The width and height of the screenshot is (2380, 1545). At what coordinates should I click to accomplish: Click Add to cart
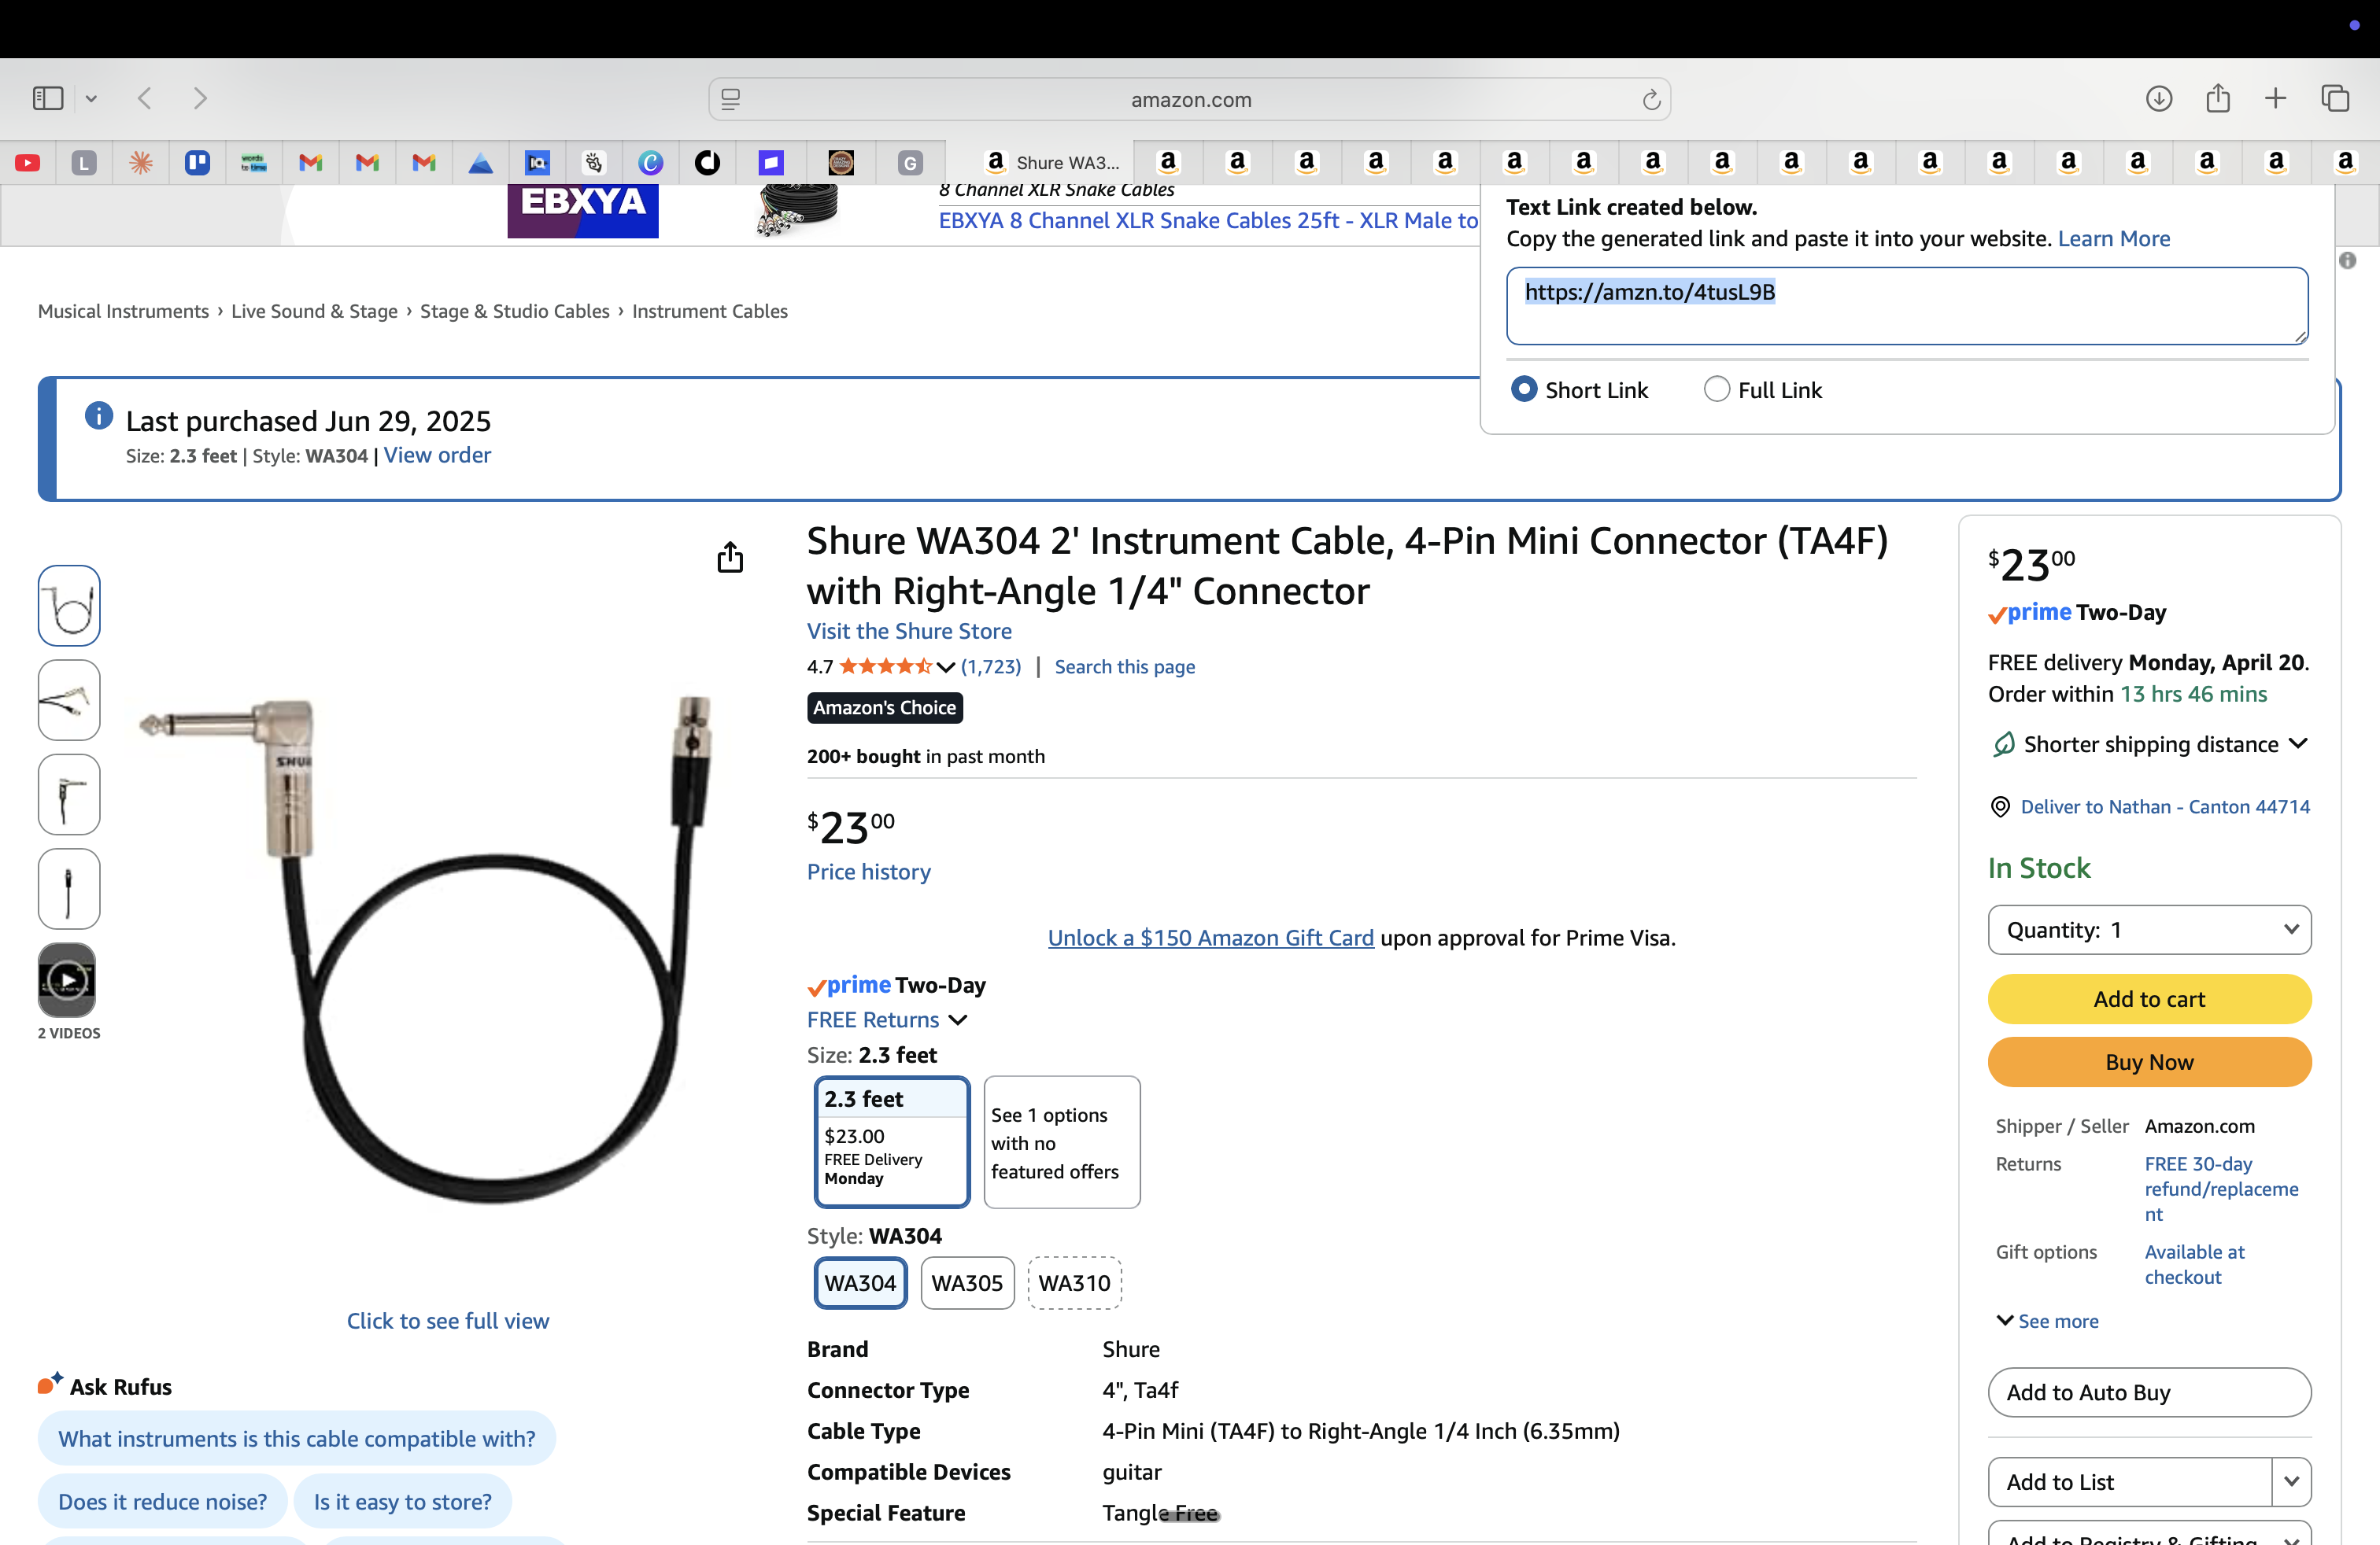click(2149, 999)
